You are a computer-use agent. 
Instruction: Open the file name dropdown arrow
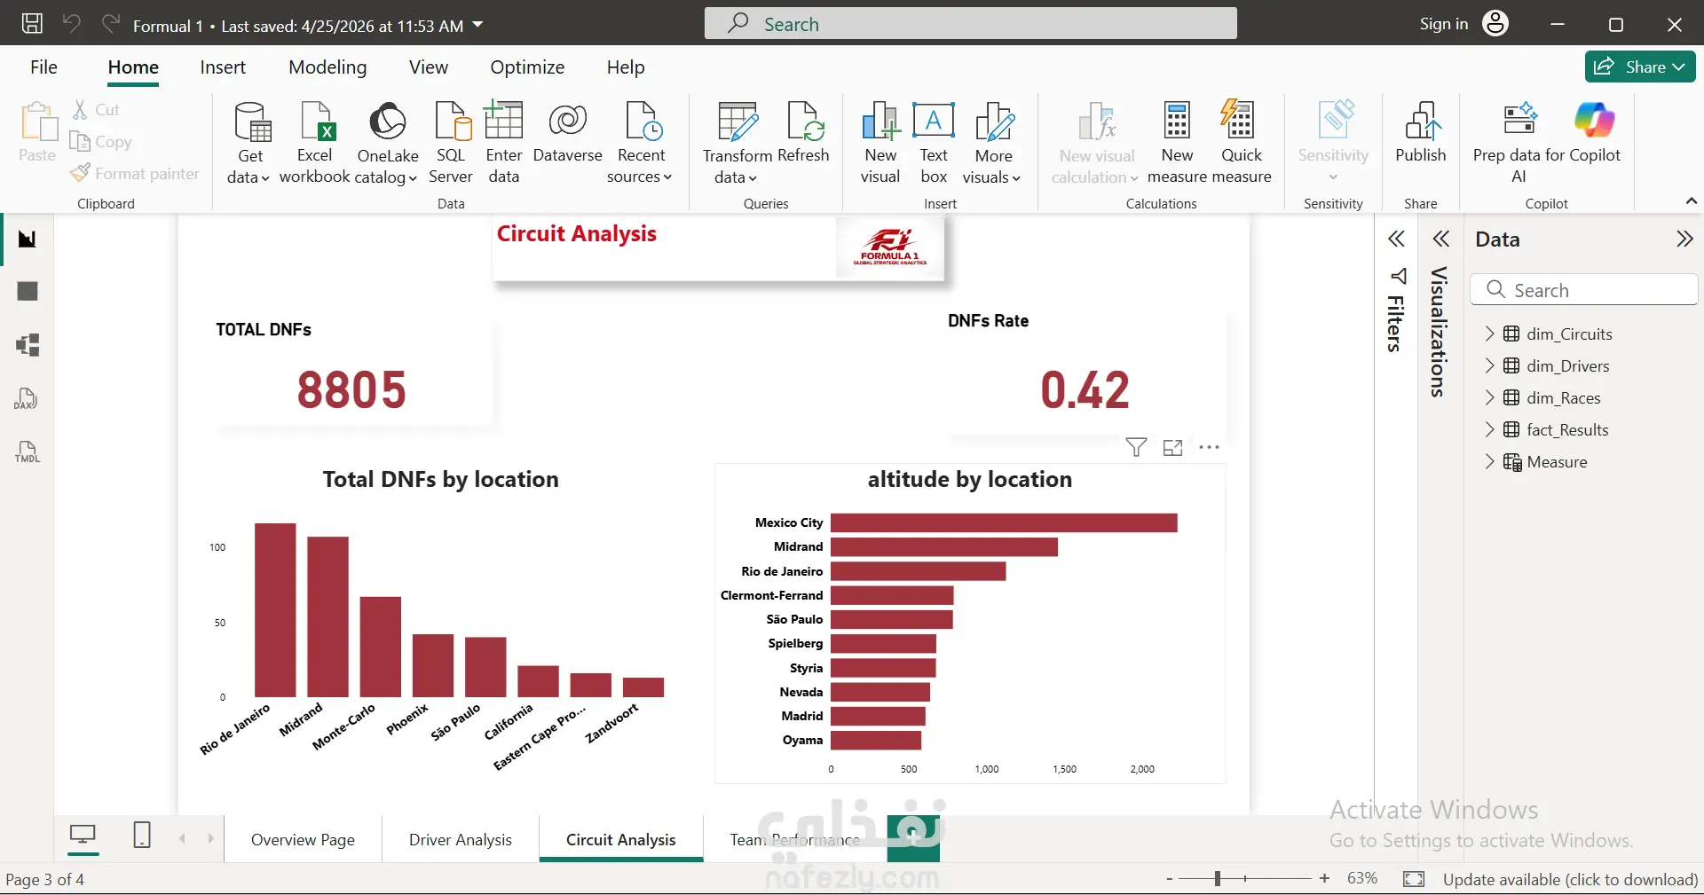pyautogui.click(x=477, y=25)
